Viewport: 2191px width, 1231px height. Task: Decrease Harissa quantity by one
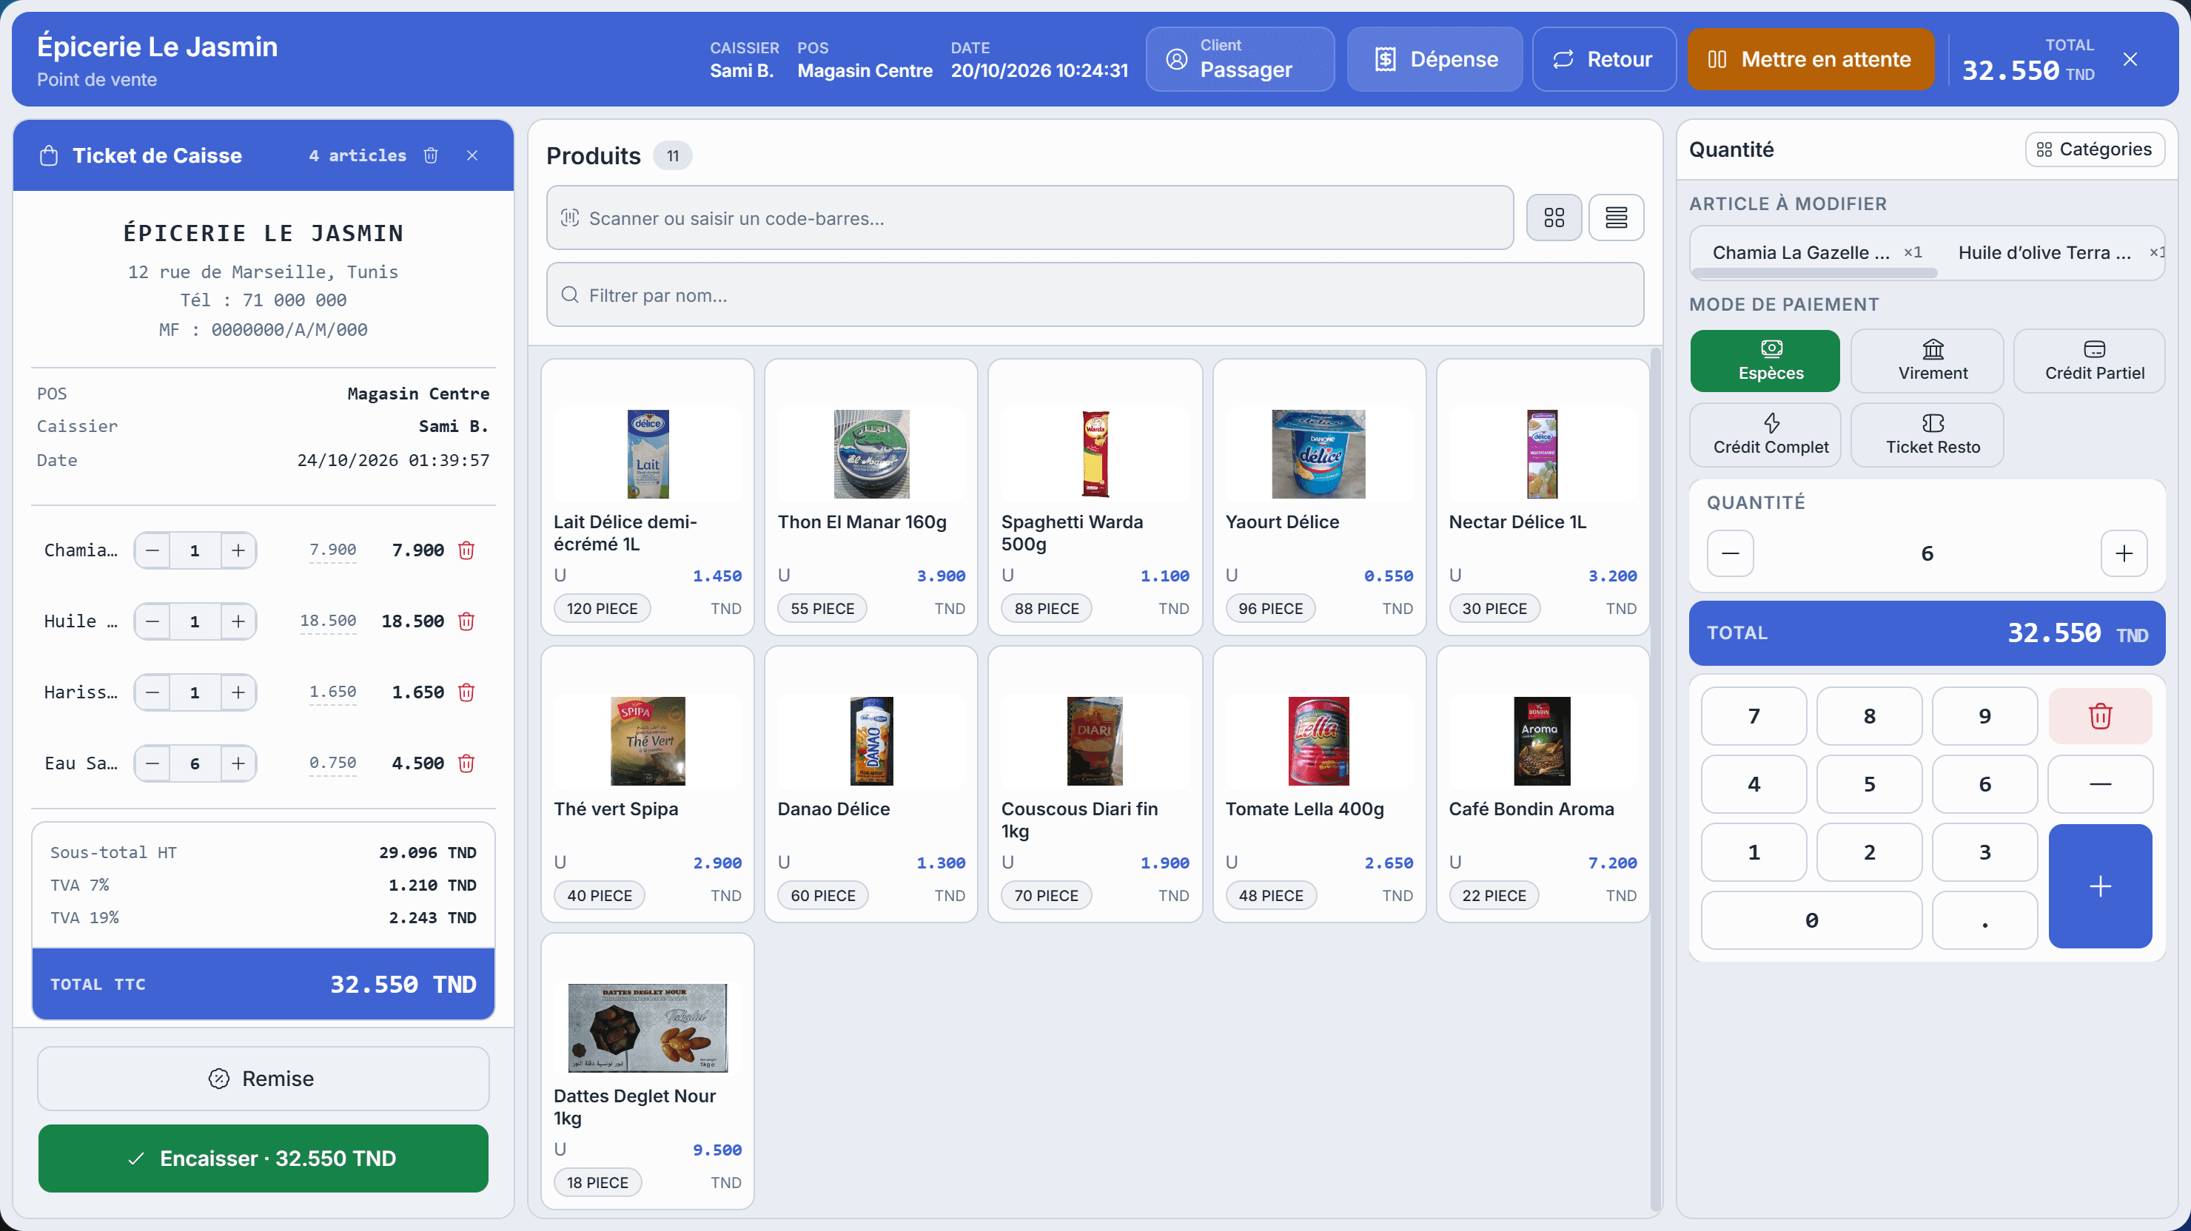152,692
